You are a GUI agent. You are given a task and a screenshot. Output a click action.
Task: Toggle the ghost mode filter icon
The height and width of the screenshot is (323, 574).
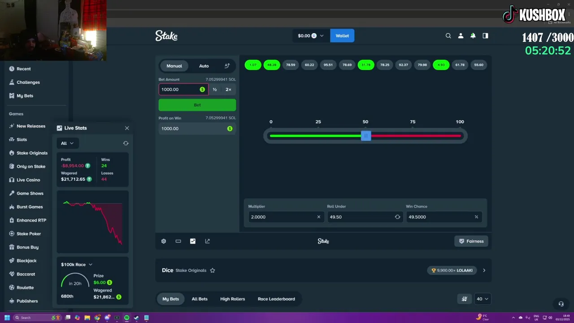click(x=465, y=299)
